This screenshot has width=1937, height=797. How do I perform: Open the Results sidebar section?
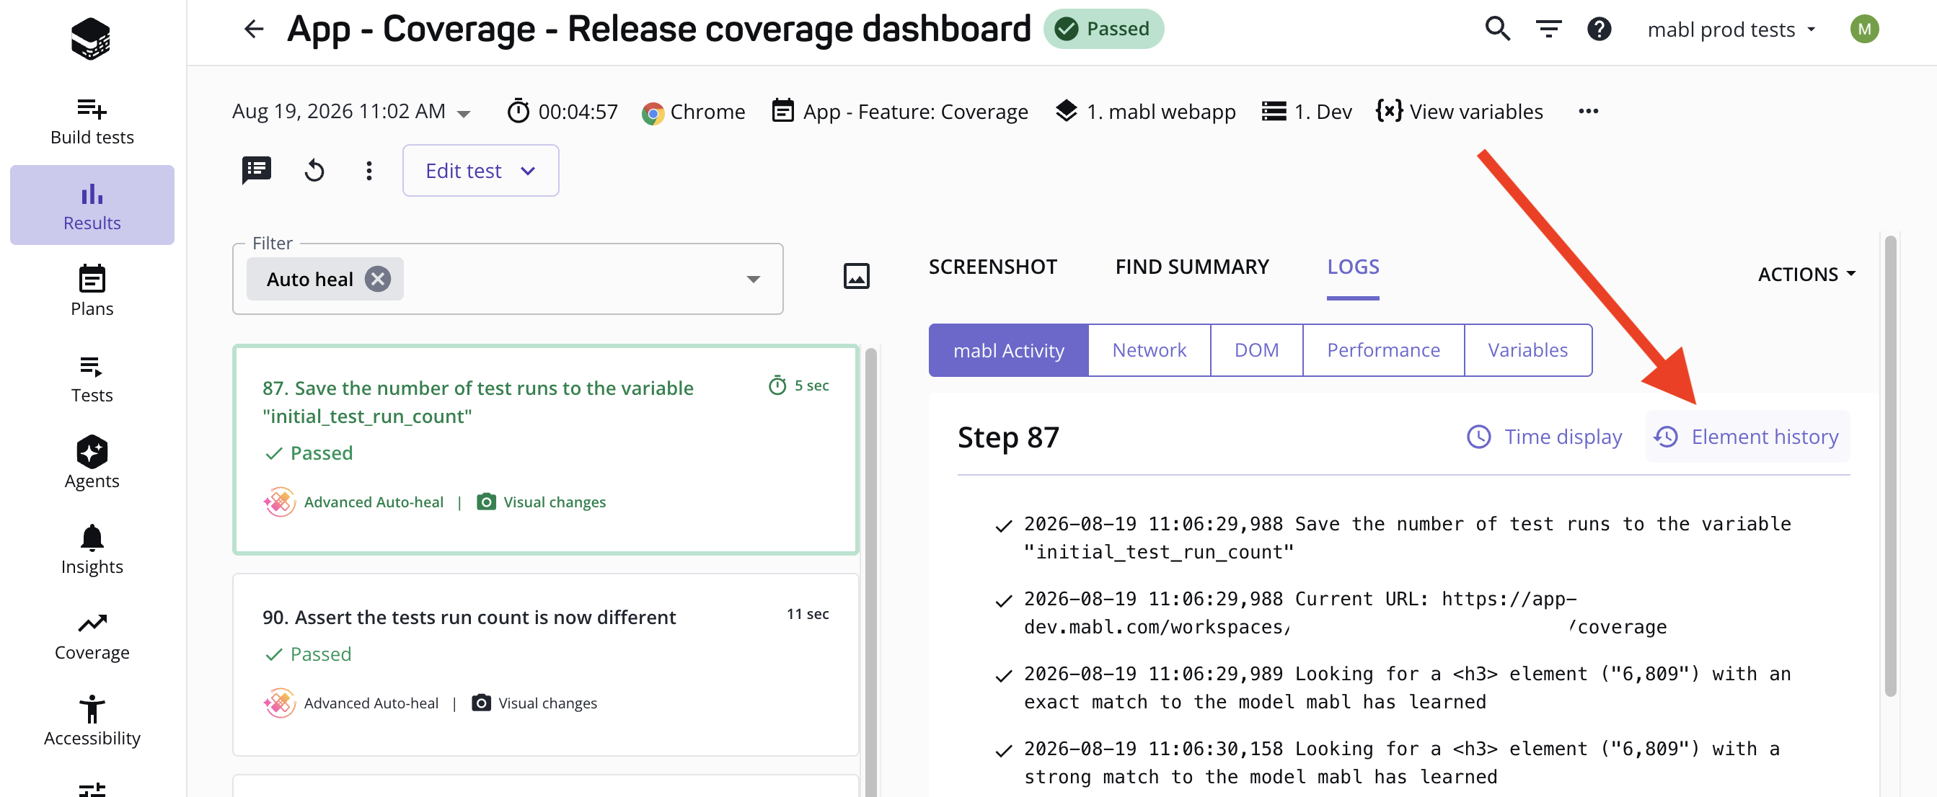[x=92, y=205]
